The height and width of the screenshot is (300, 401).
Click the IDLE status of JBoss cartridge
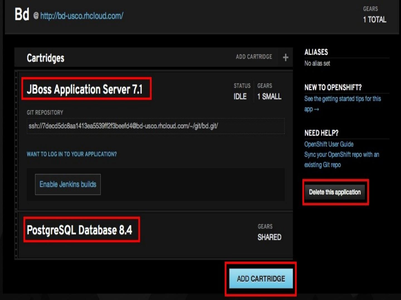240,96
